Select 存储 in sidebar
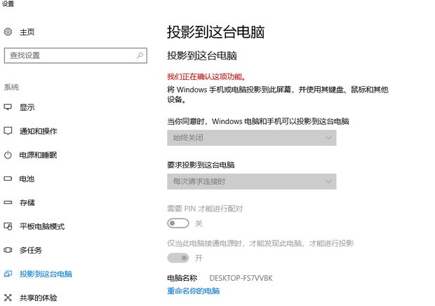435x306 pixels. (x=27, y=202)
